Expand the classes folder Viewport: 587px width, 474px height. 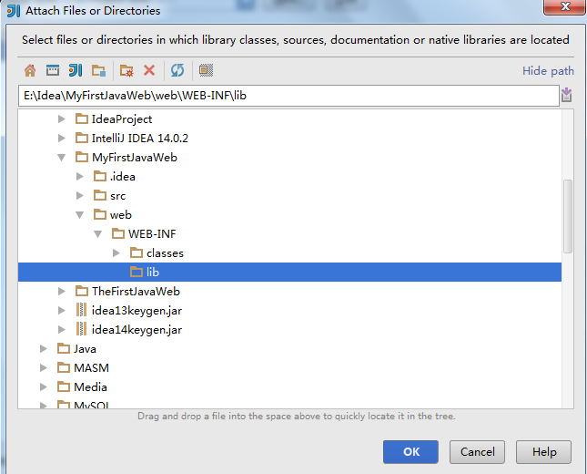click(116, 252)
